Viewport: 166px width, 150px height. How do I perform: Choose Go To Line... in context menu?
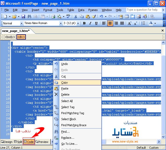pos(77,144)
